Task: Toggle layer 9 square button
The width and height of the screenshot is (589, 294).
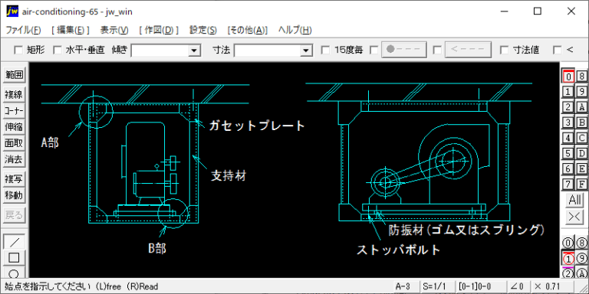Action: (x=581, y=92)
